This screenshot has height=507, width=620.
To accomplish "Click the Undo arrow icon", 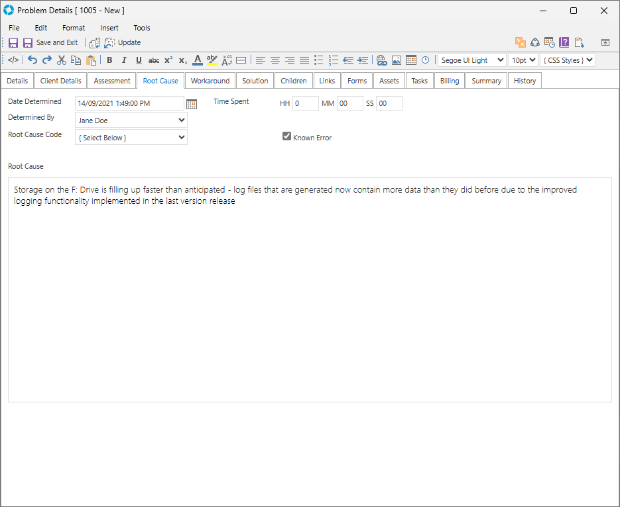I will (x=32, y=60).
